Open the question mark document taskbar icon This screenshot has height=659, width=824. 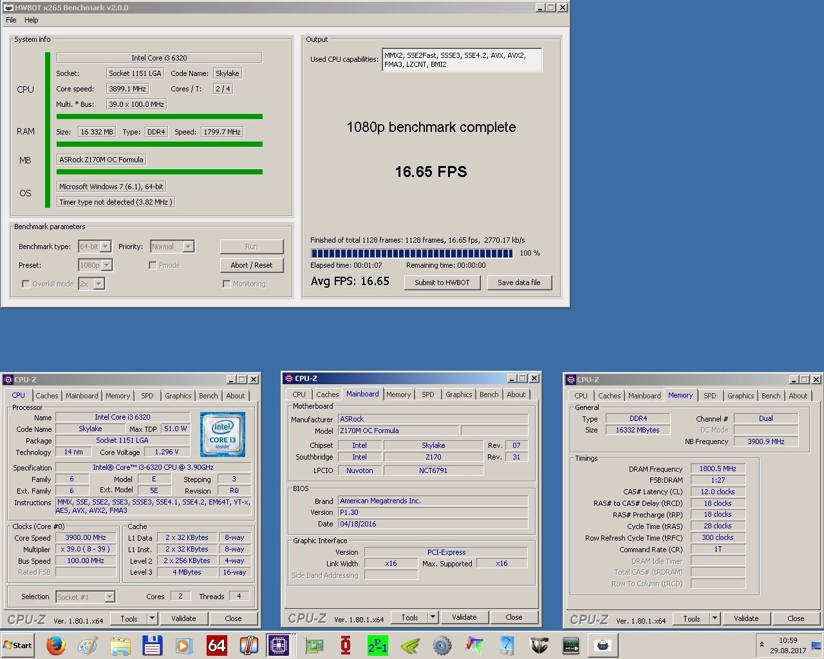point(507,645)
